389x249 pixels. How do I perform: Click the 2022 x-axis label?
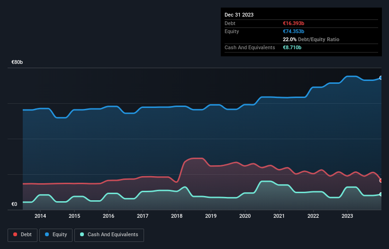[x=313, y=216]
